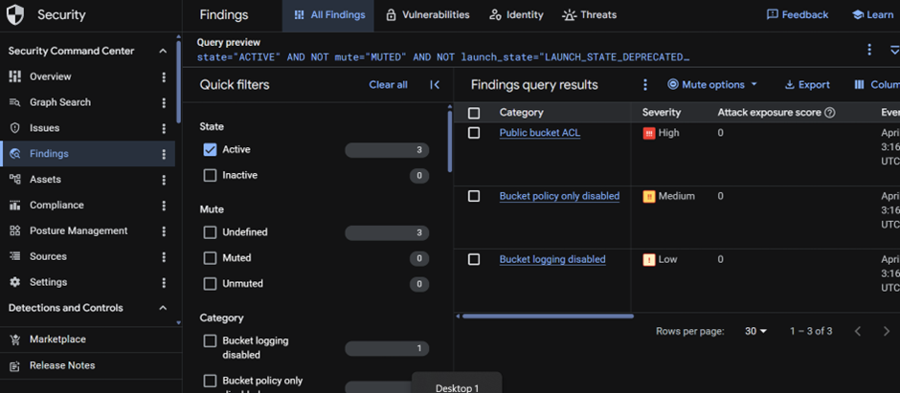Check the Unmuted filter checkbox

coord(210,284)
